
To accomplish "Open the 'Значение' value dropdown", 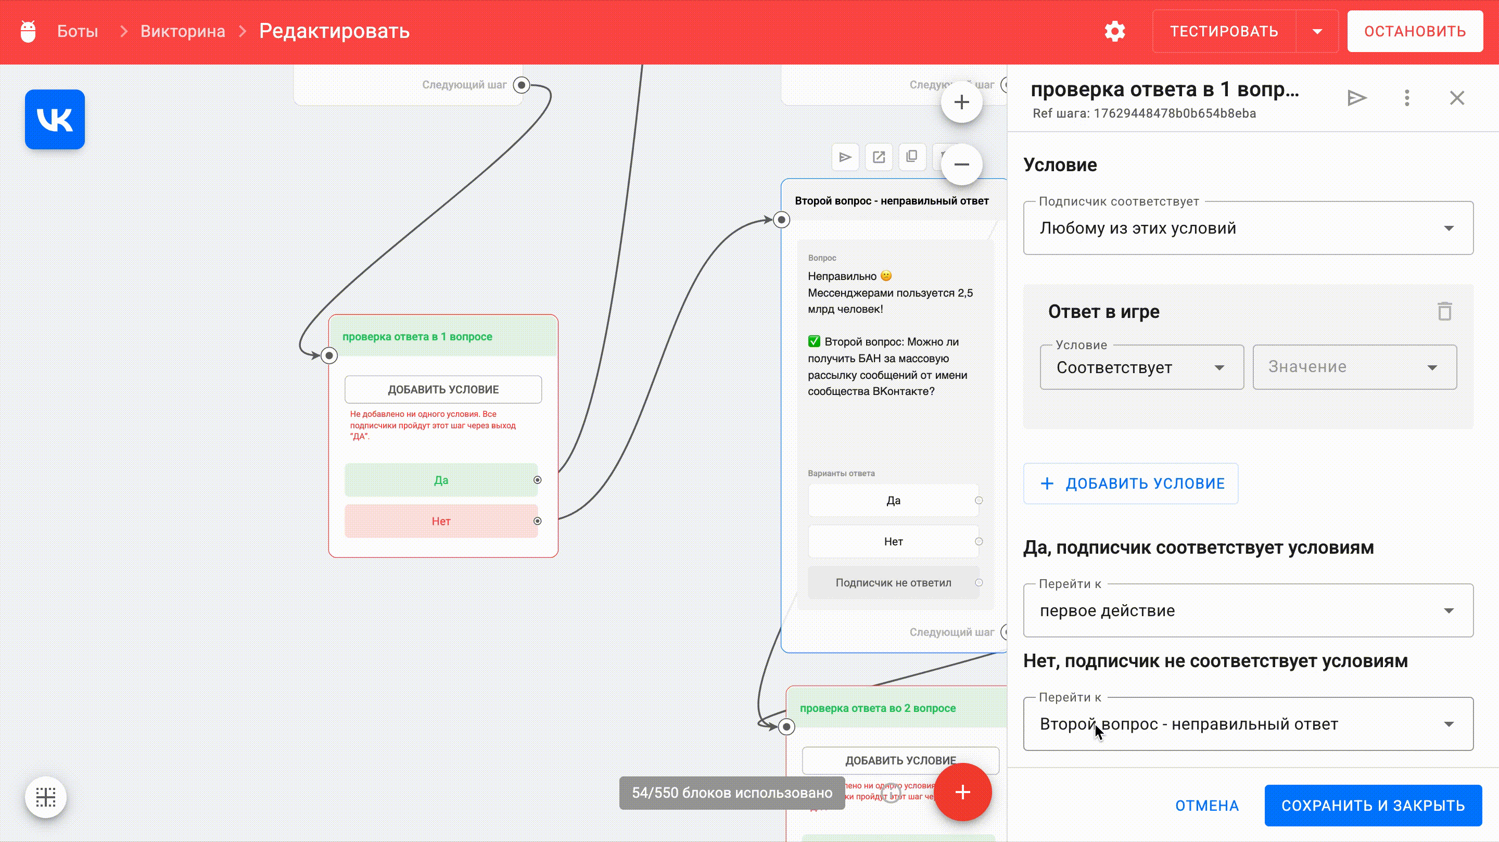I will 1354,367.
